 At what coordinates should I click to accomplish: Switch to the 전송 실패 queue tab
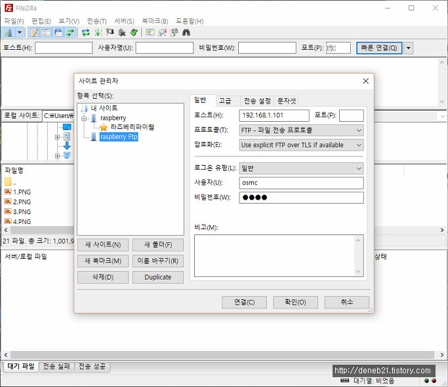(56, 367)
